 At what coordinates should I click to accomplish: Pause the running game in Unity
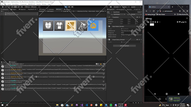click(x=69, y=7)
